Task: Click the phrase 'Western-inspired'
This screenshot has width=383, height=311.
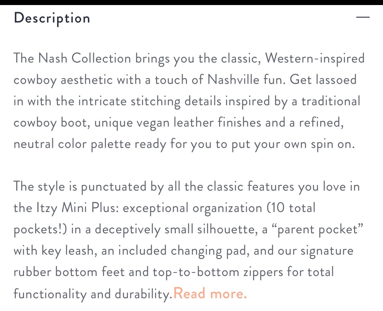Action: click(x=315, y=58)
